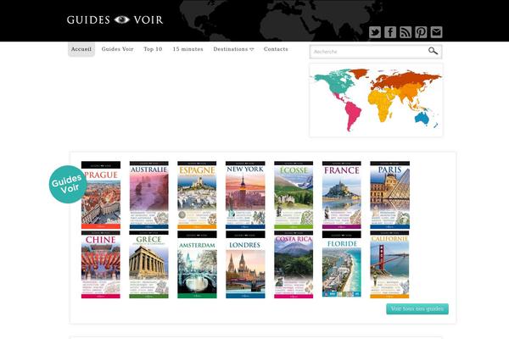Open the 15 minutes menu item
This screenshot has height=339, width=509.
point(188,49)
